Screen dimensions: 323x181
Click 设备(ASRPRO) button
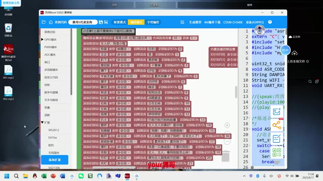pyautogui.click(x=255, y=22)
